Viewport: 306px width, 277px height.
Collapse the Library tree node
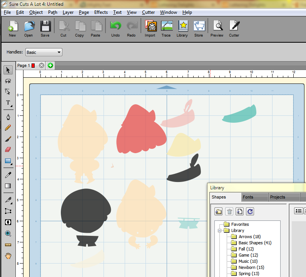[219, 230]
